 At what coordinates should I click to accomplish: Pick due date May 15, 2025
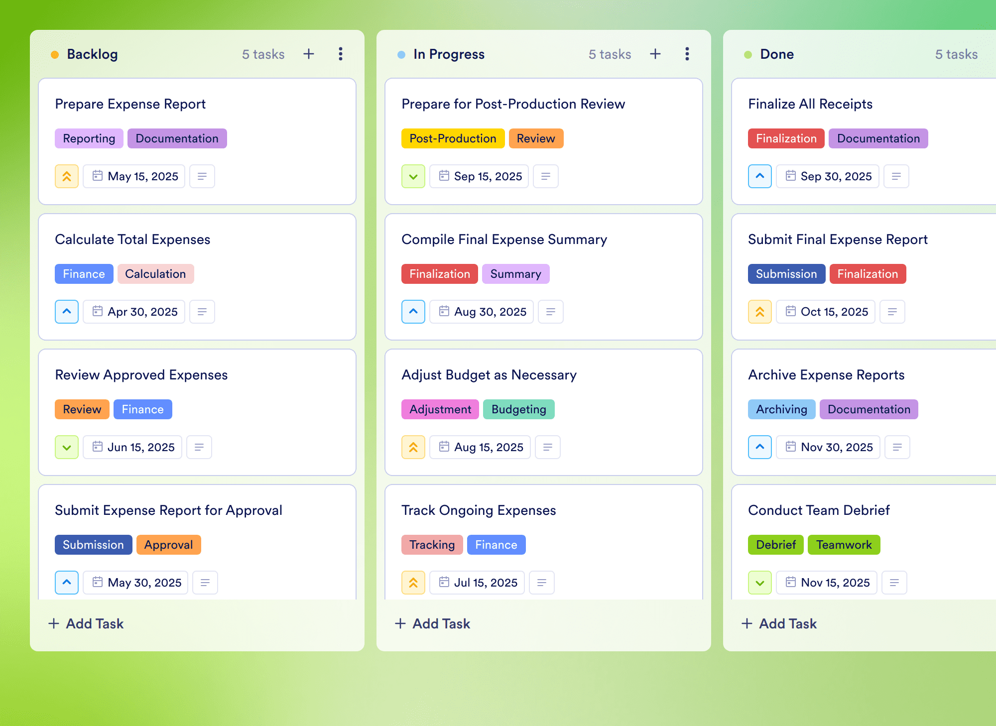pos(134,176)
